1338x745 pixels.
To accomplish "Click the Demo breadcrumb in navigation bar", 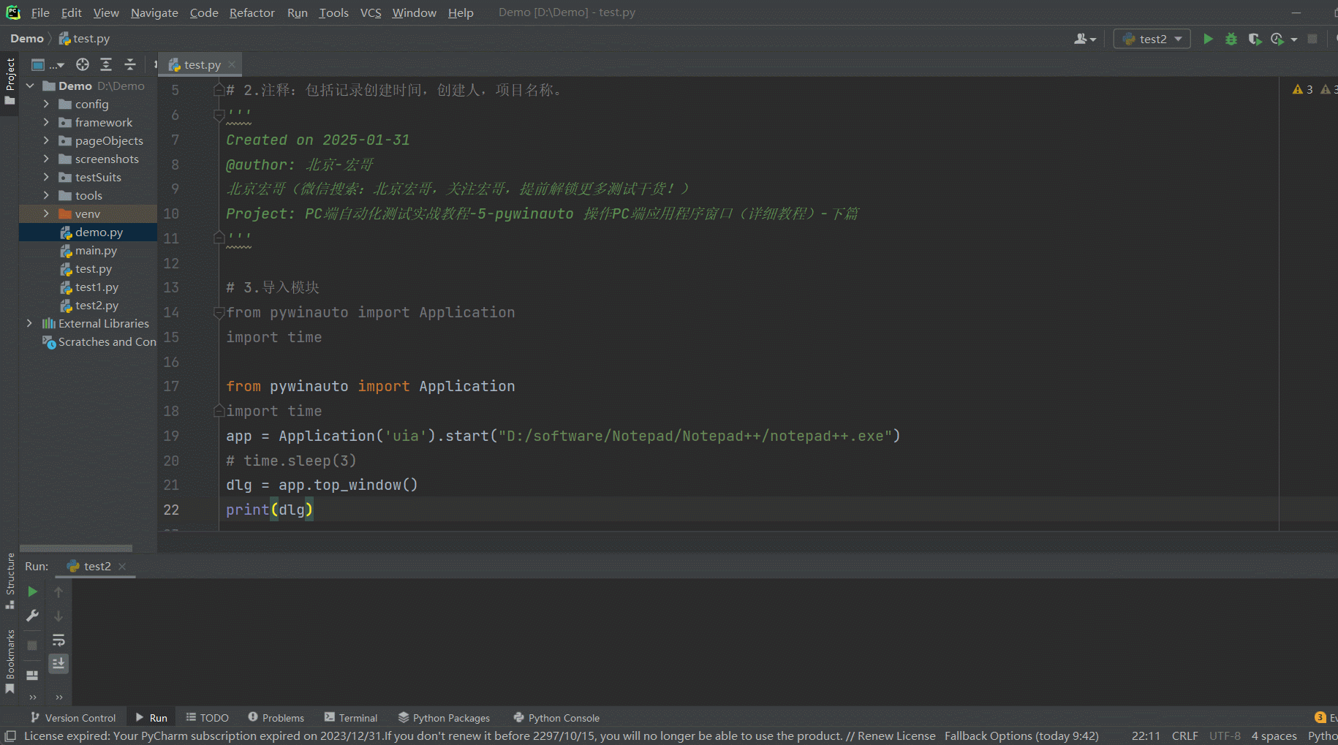I will [27, 39].
